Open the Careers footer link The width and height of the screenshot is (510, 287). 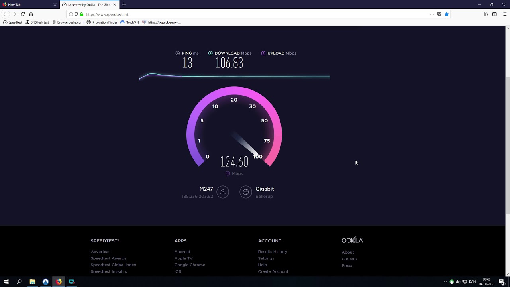point(349,259)
